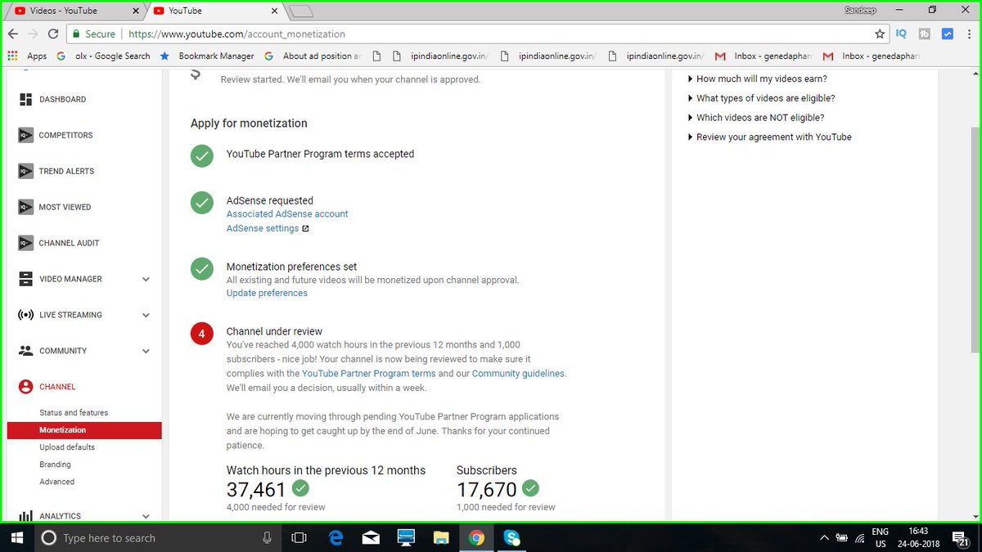Expand the Live Streaming section

146,315
